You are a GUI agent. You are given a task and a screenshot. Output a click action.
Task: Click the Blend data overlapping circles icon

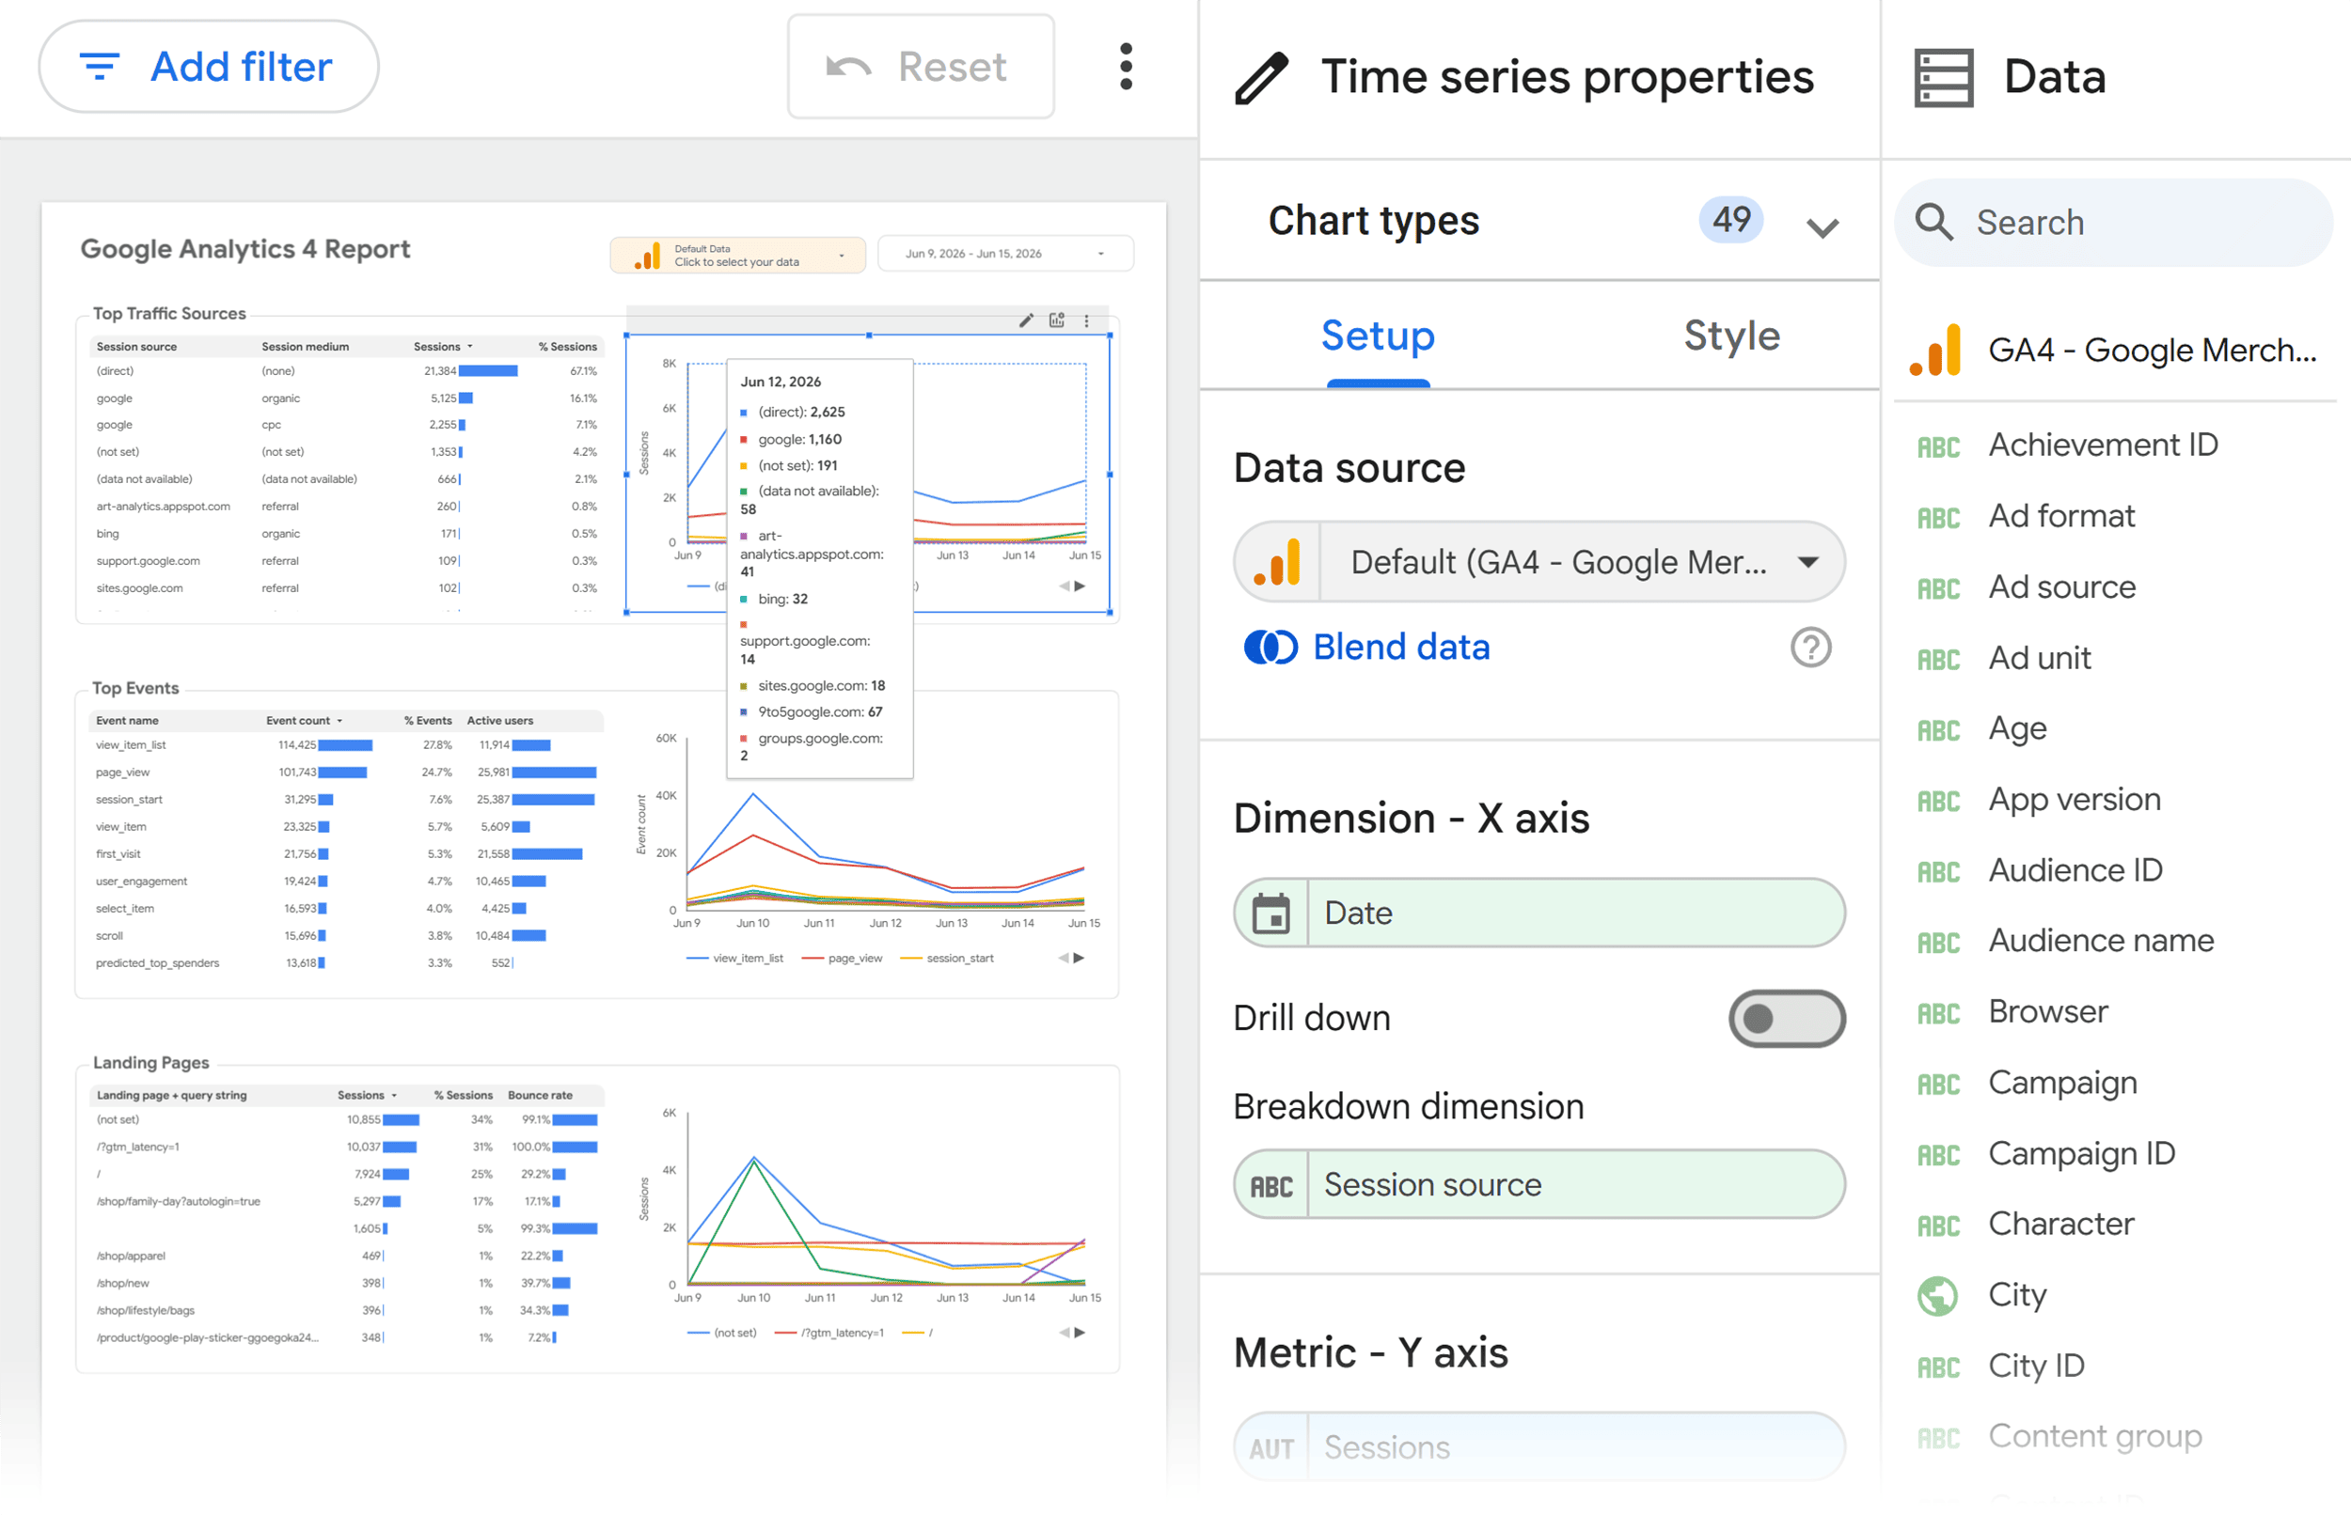point(1270,648)
